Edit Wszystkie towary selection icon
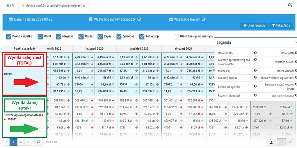 click(x=204, y=19)
